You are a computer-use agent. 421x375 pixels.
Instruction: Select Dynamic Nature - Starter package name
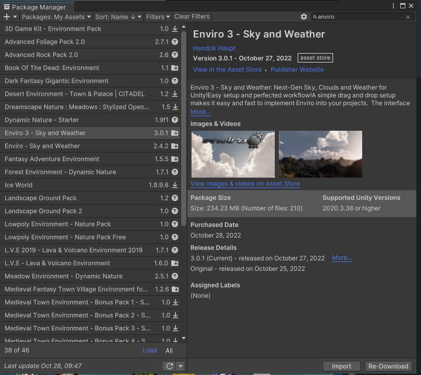tap(42, 120)
